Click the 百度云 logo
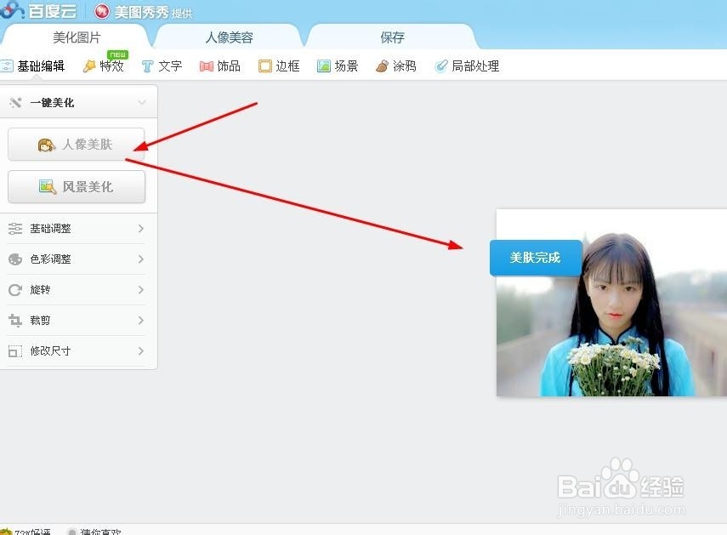This screenshot has height=535, width=727. pos(38,10)
